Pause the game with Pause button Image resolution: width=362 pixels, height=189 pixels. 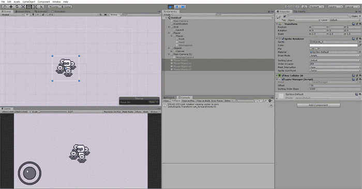coord(177,7)
